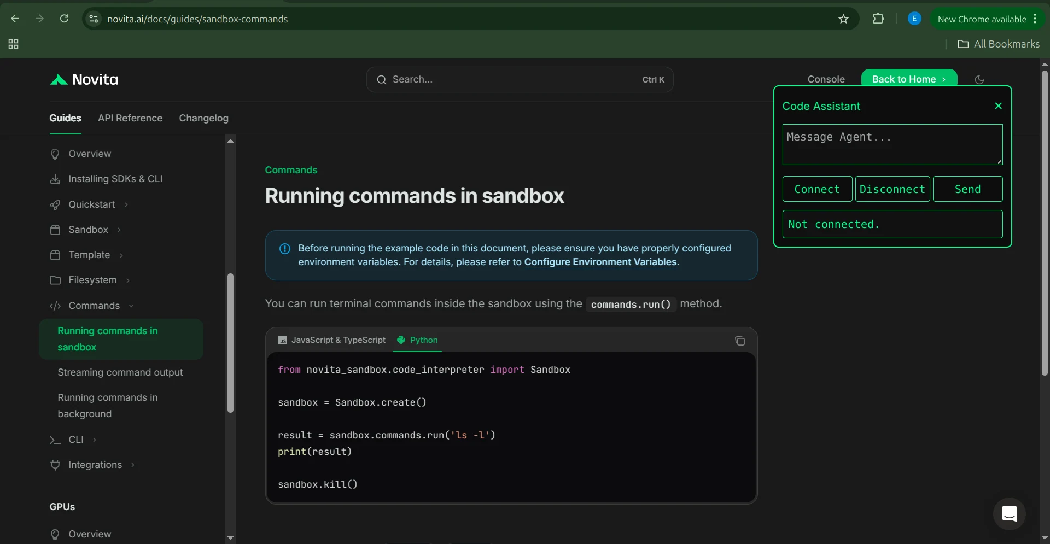Toggle dark mode moon icon
This screenshot has height=544, width=1050.
979,80
